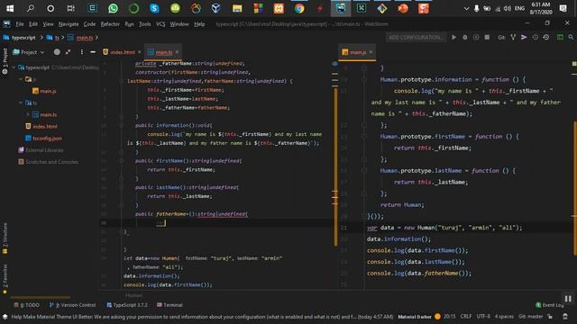Open the Terminal tool window

(169, 305)
